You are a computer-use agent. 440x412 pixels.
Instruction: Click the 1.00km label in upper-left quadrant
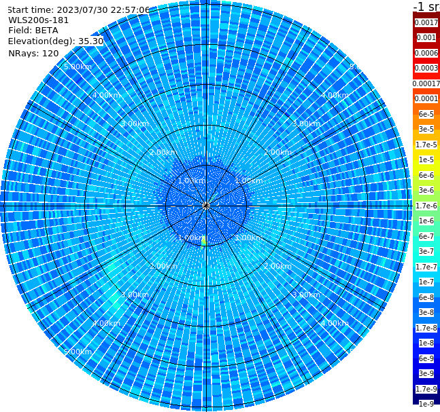(x=192, y=181)
